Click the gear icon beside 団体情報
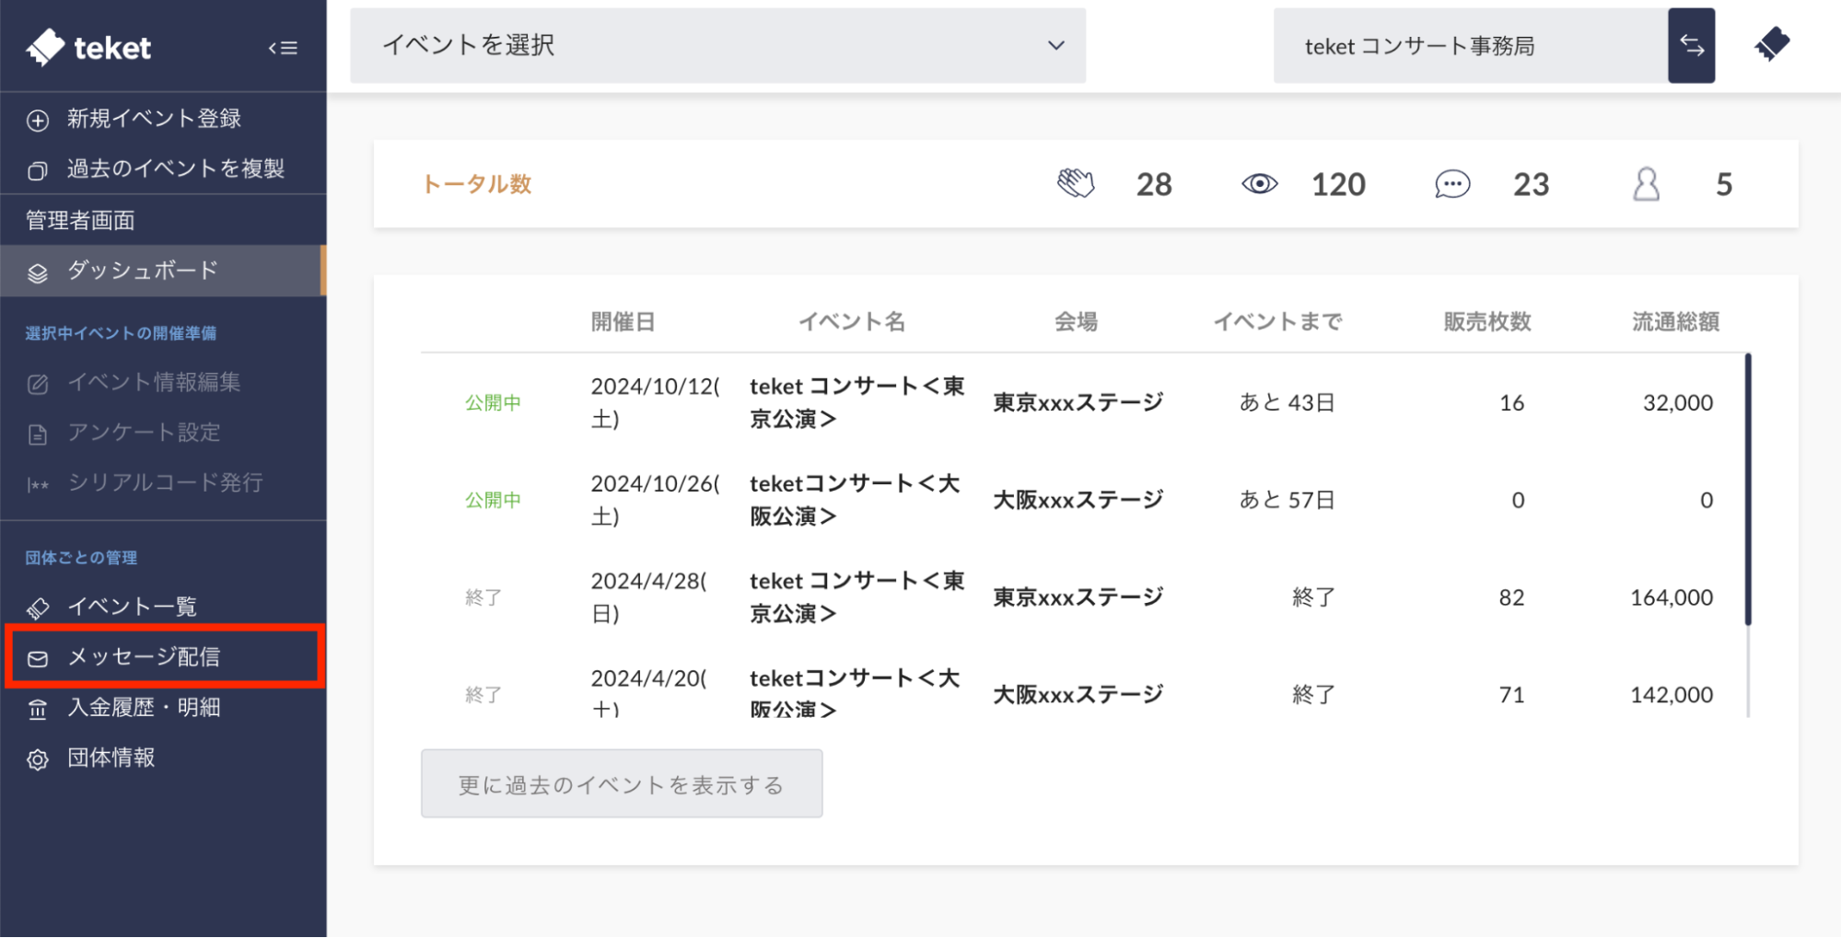This screenshot has width=1841, height=938. pos(38,759)
